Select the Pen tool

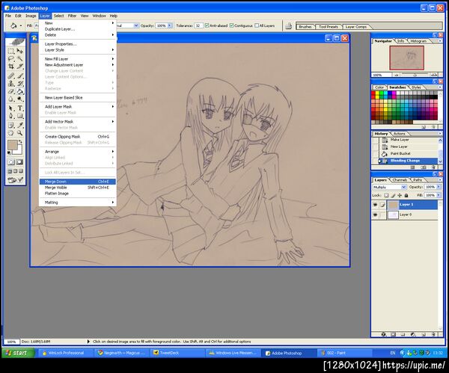point(11,116)
